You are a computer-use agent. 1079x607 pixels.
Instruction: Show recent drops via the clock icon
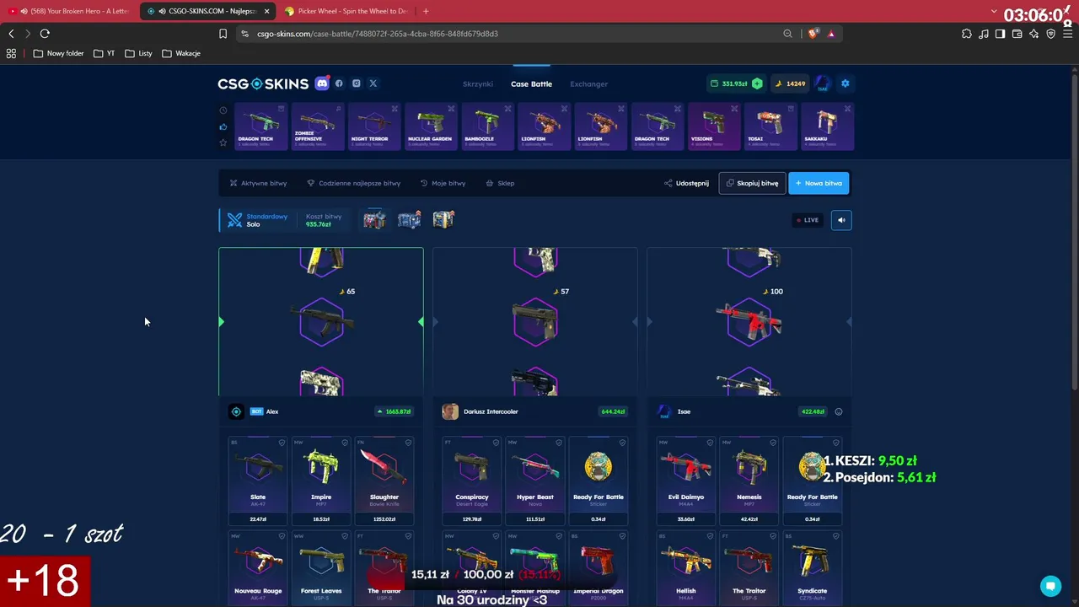click(x=223, y=110)
